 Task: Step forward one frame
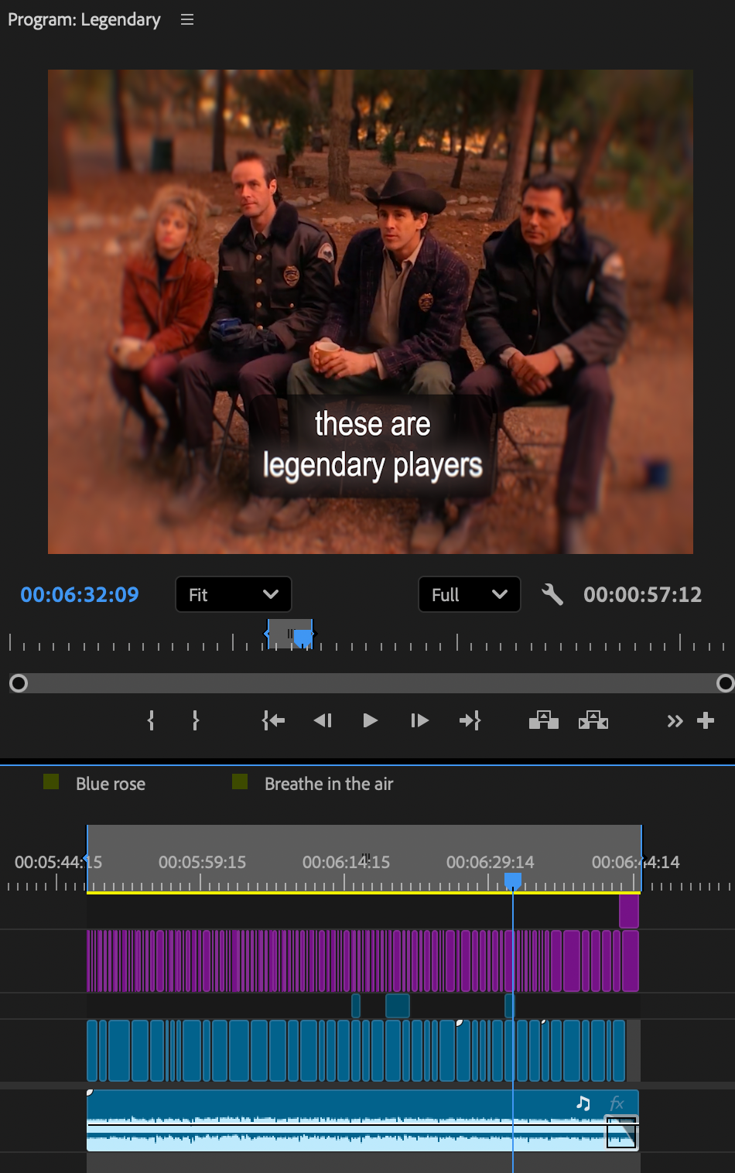pyautogui.click(x=419, y=720)
